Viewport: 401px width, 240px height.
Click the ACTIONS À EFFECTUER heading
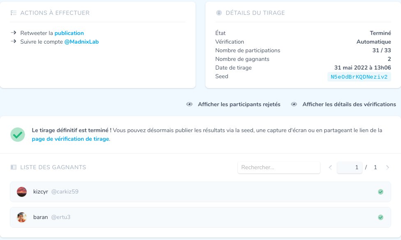click(x=55, y=13)
